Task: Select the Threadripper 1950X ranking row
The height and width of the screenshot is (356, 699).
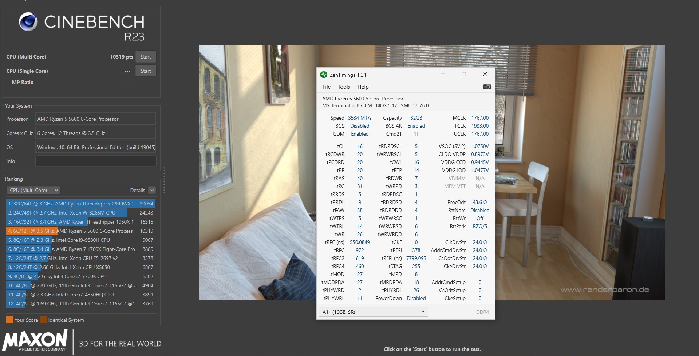Action: coord(81,222)
